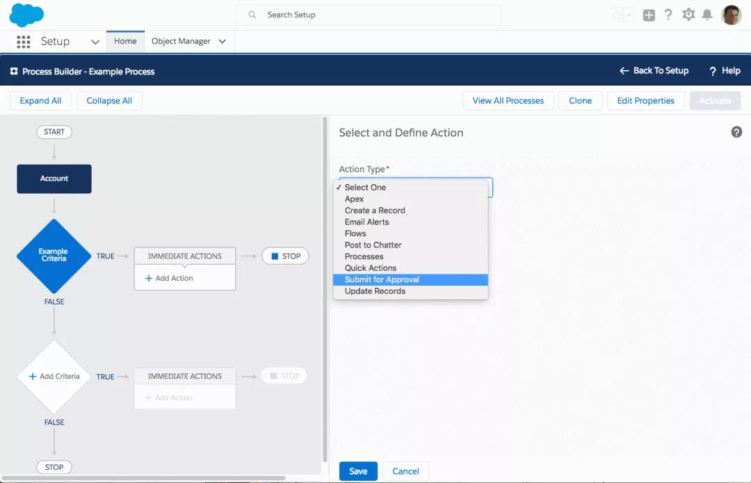Expand the Setup navigation dropdown chevron
Image resolution: width=751 pixels, height=483 pixels.
[95, 42]
